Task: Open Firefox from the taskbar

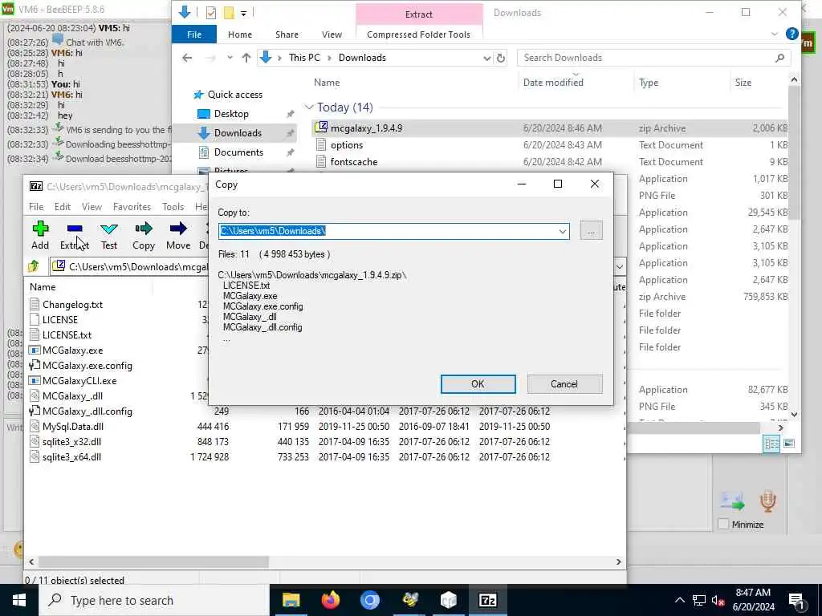Action: (x=330, y=600)
